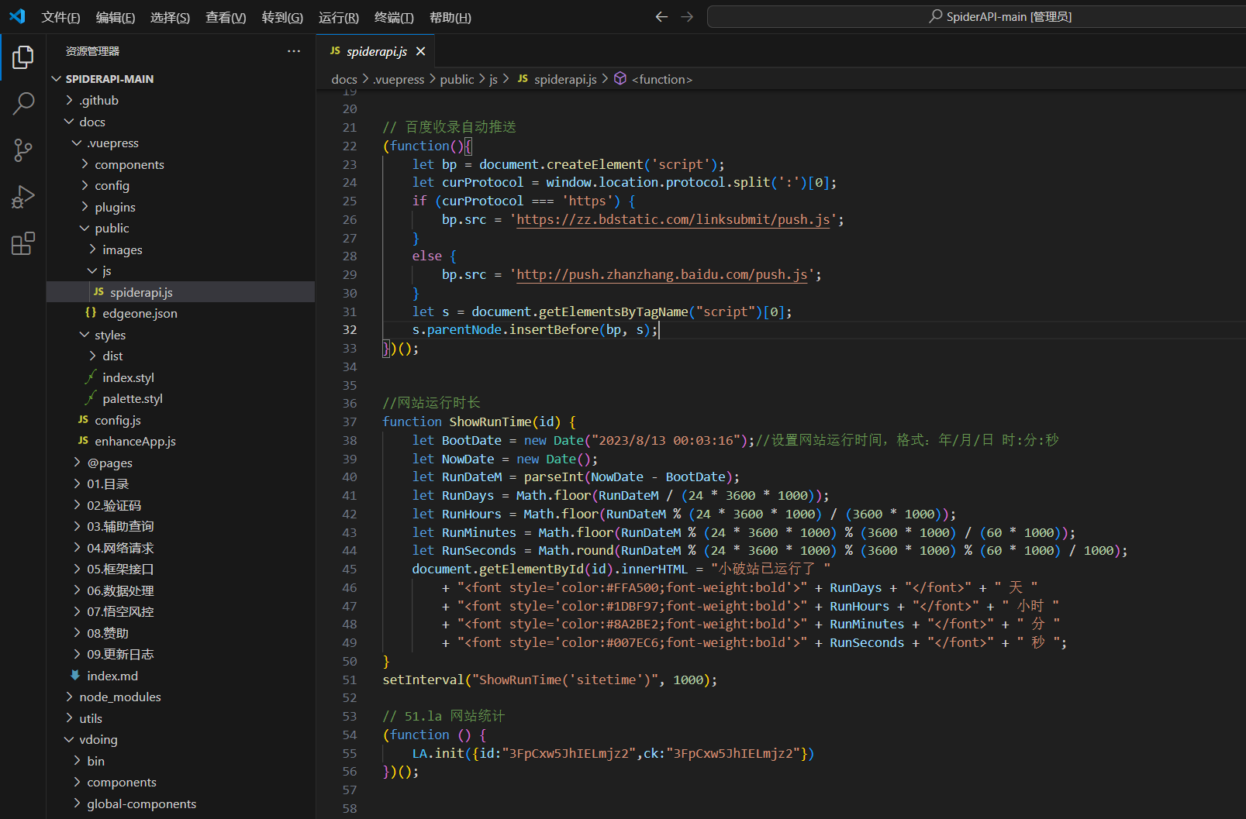The height and width of the screenshot is (819, 1246).
Task: Click 'ShowRunTime' in the function declaration
Action: point(490,422)
